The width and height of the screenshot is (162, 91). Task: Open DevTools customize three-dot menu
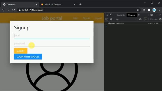(156, 15)
